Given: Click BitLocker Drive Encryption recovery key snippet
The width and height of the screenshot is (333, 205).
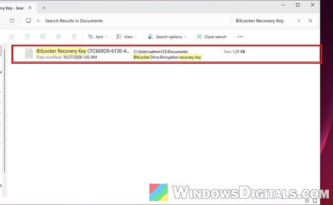Looking at the screenshot, I should [x=167, y=57].
